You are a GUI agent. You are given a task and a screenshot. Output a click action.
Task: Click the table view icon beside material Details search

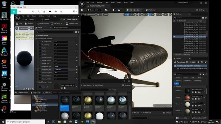(76, 32)
